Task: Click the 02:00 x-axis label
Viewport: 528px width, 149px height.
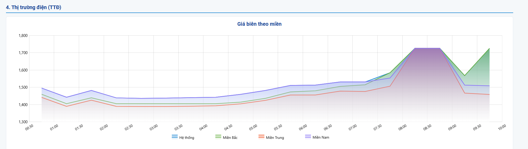Action: coord(104,127)
